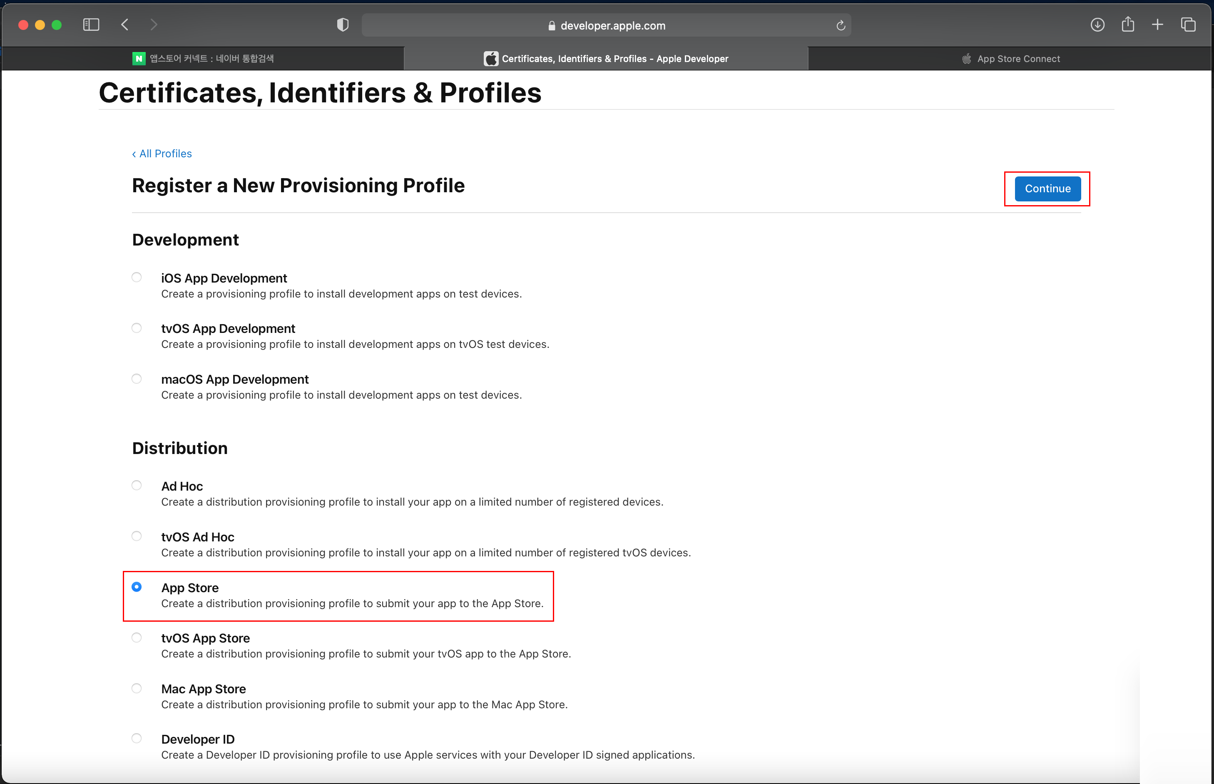Toggle the Safari sidebar icon
Screen dimensions: 1214x784
tap(91, 25)
